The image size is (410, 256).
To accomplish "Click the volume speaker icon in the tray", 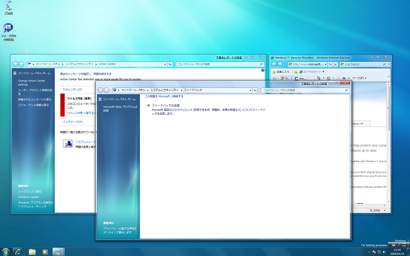I will (384, 252).
